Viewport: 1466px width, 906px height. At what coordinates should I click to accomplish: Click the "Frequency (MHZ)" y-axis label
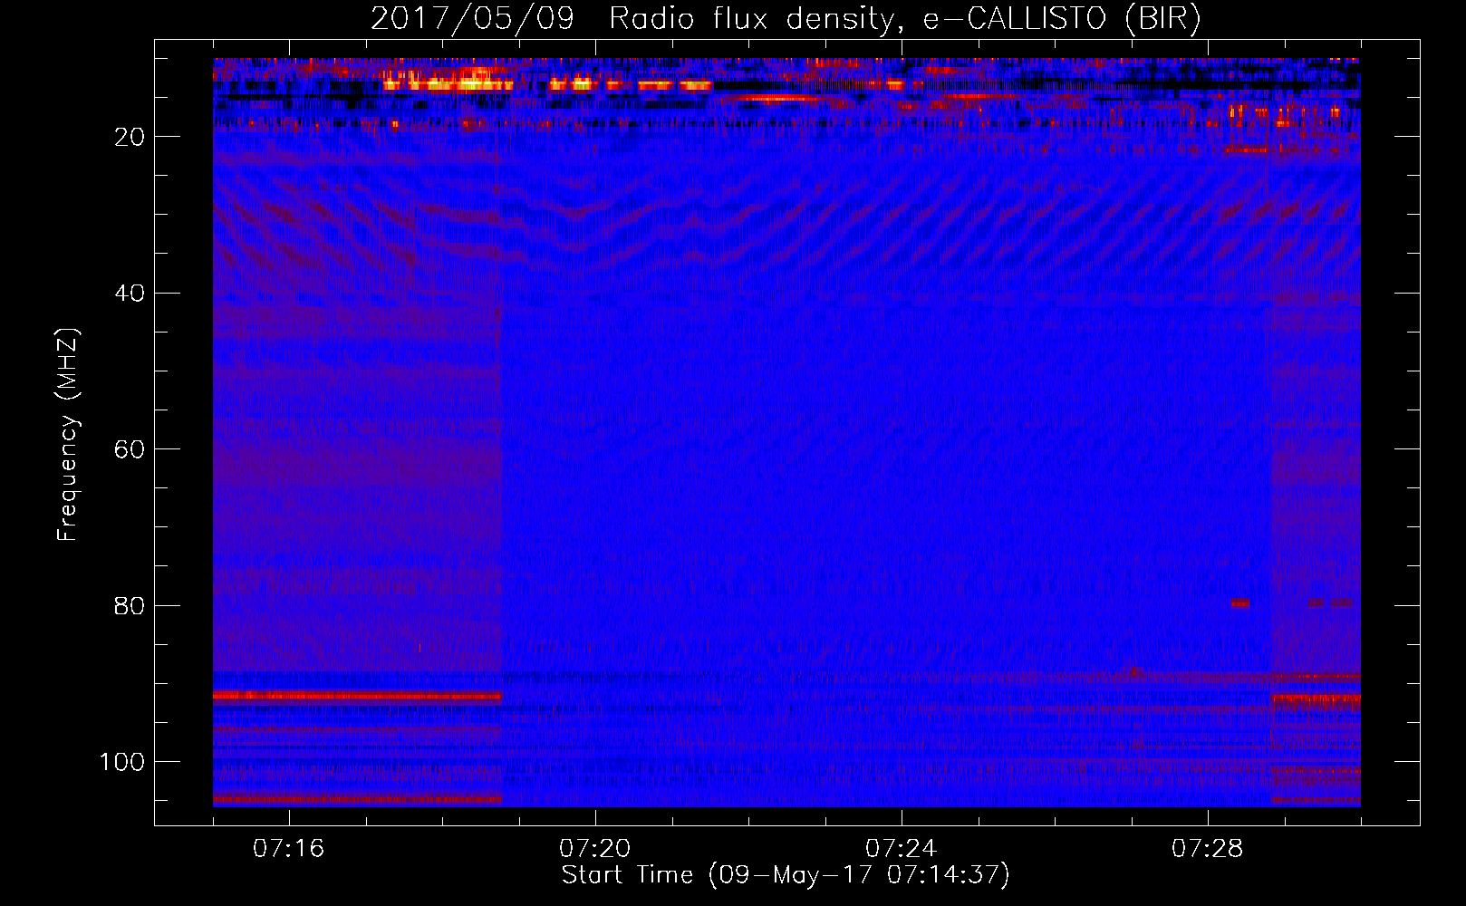pyautogui.click(x=68, y=435)
